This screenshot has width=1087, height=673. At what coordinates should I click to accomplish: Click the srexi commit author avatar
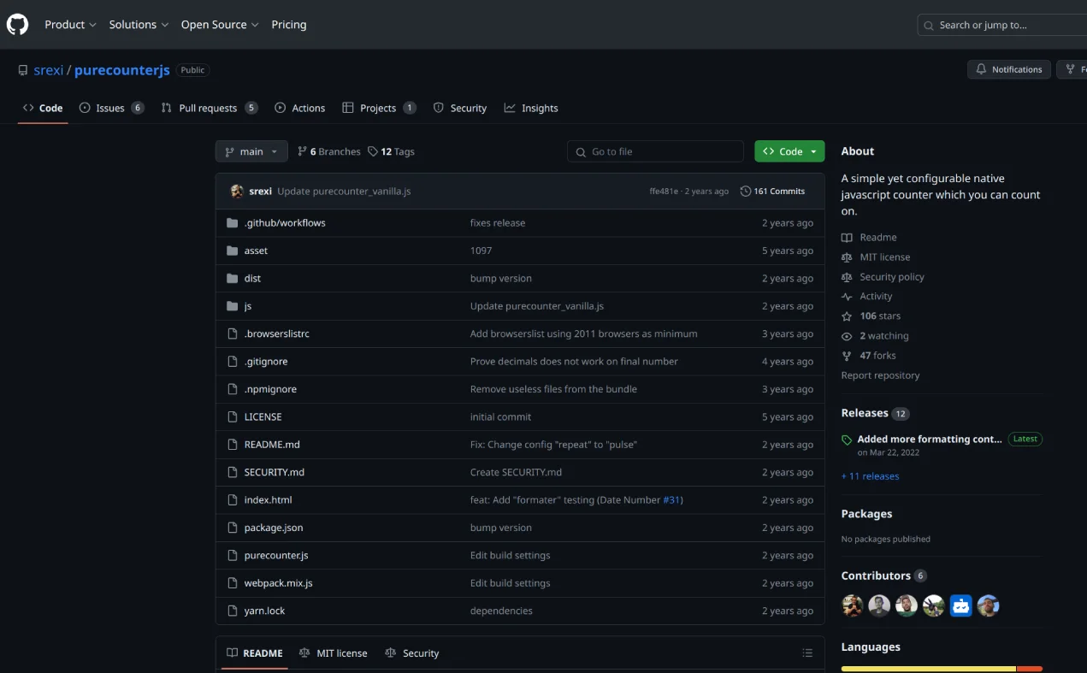click(x=237, y=191)
